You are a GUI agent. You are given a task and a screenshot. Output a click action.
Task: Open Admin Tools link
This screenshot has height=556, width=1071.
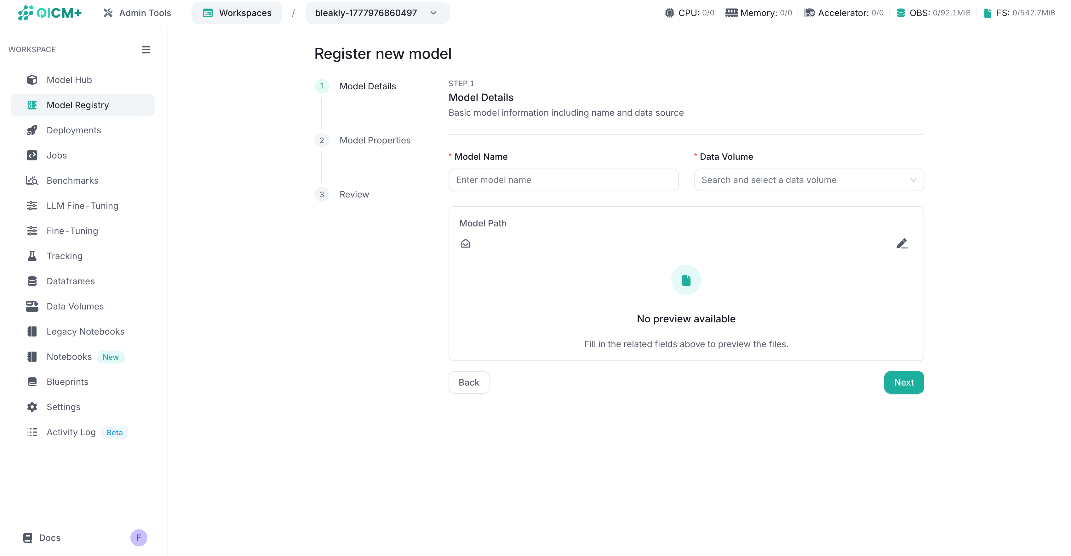click(x=137, y=13)
